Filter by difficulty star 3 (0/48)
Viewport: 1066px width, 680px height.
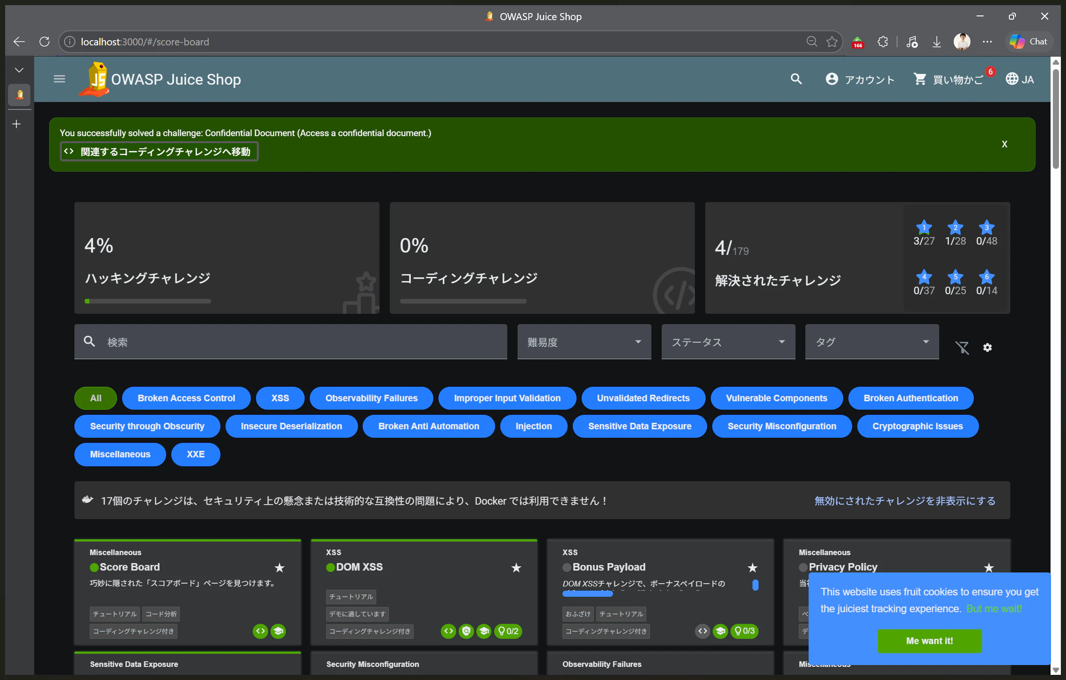[x=986, y=233]
